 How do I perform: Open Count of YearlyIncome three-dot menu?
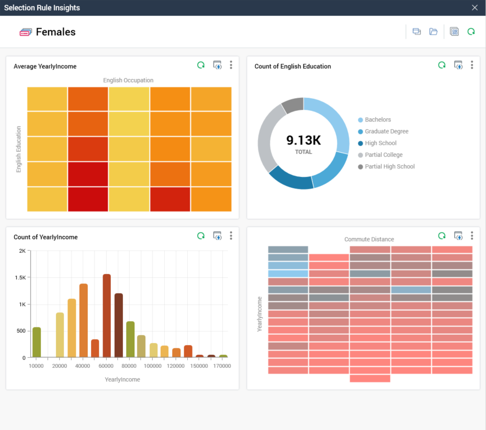(231, 236)
